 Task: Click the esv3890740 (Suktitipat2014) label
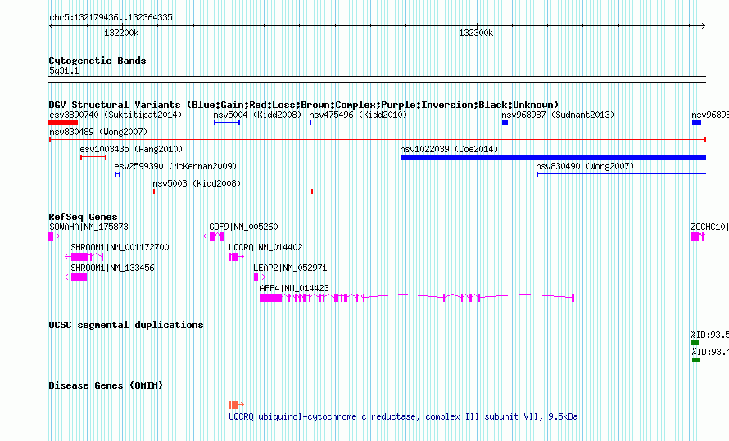pos(115,115)
